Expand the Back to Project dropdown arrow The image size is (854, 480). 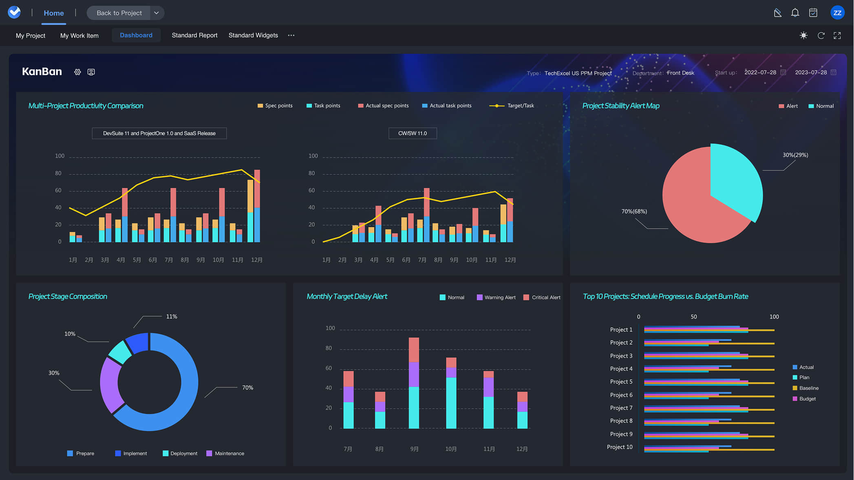(x=157, y=13)
